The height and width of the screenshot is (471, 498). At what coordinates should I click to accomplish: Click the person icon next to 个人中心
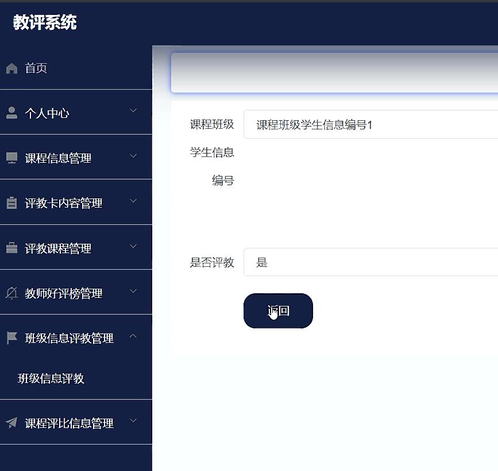pos(11,112)
